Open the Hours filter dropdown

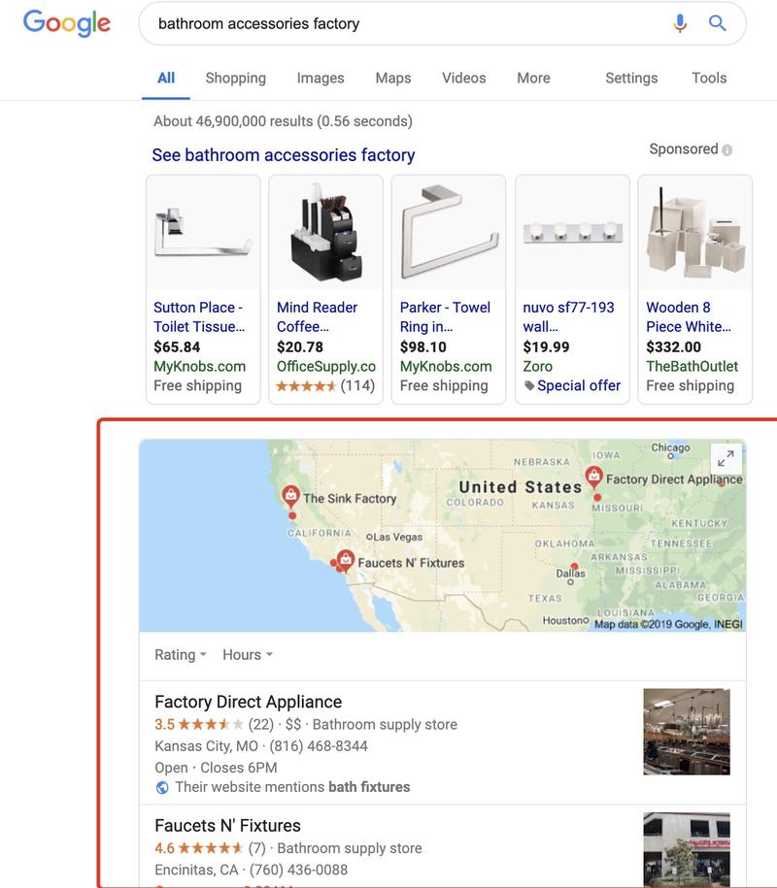(x=247, y=655)
